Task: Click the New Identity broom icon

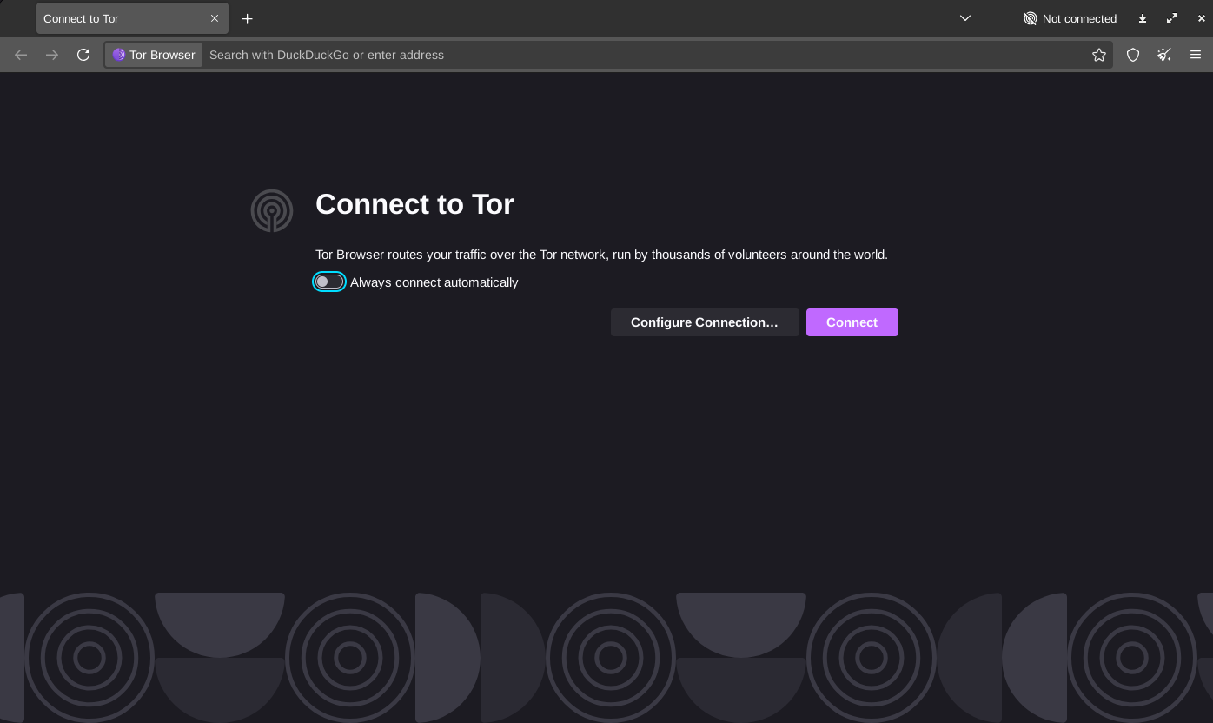Action: click(x=1164, y=55)
